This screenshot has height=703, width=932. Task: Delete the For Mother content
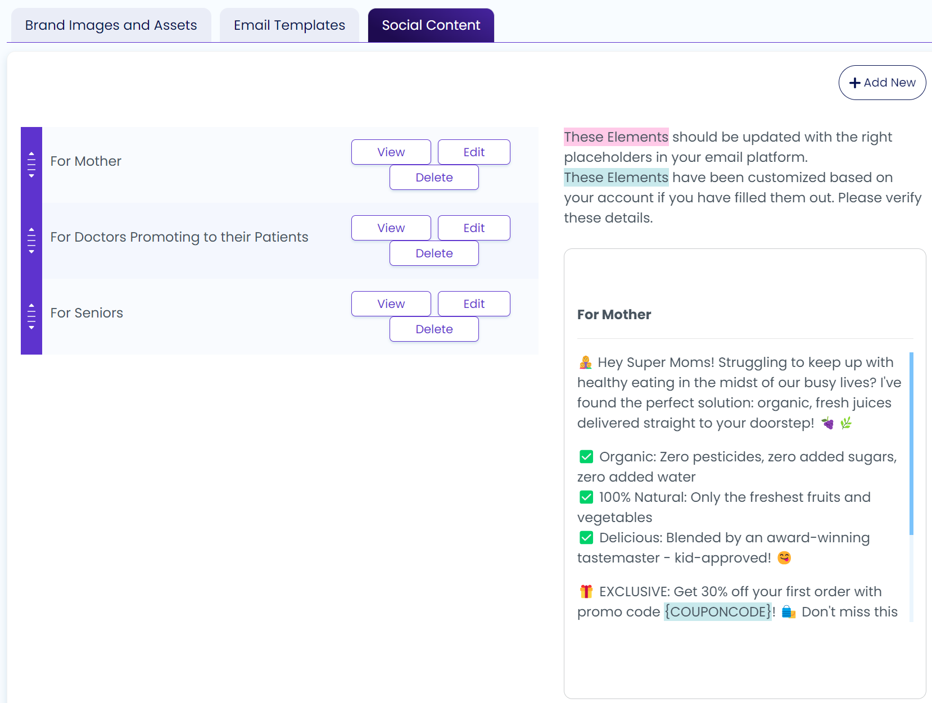click(x=434, y=178)
